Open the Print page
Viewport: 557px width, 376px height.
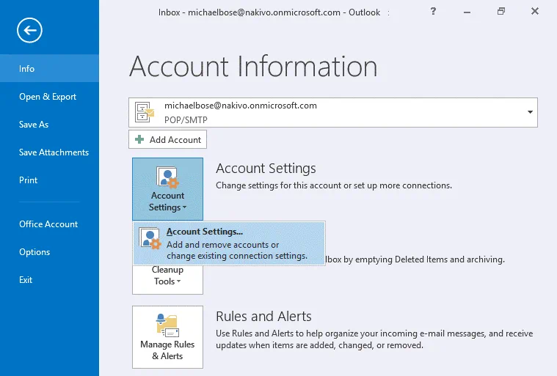tap(29, 180)
